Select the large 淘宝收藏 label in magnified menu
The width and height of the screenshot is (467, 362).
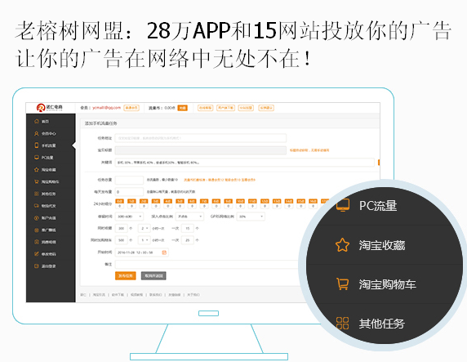click(382, 245)
